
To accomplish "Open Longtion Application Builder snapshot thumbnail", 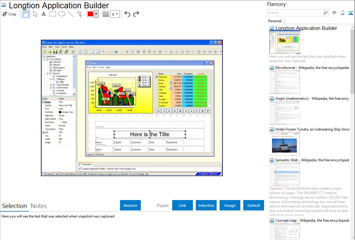I will point(285,42).
